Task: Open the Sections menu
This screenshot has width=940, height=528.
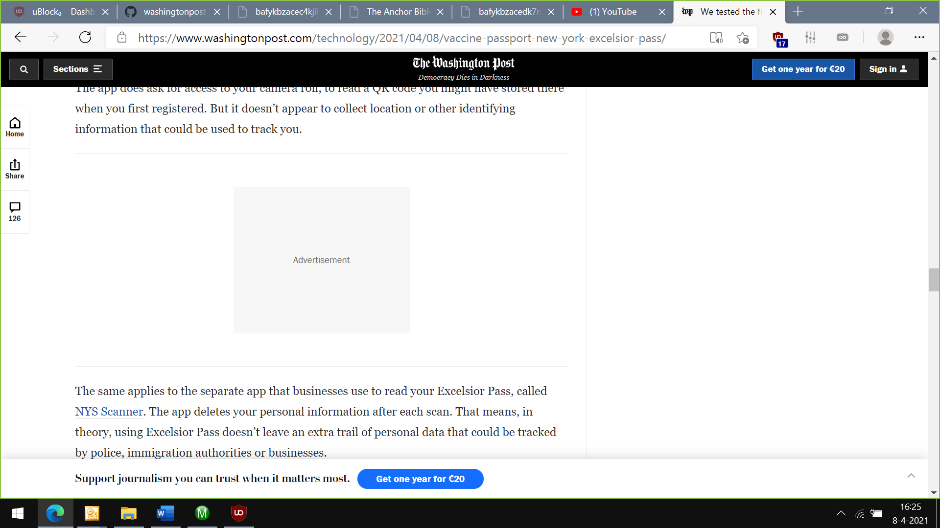Action: pyautogui.click(x=78, y=69)
